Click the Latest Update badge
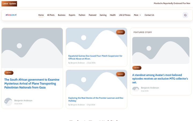Screen dimensions: 193x121 click(x=9, y=4)
